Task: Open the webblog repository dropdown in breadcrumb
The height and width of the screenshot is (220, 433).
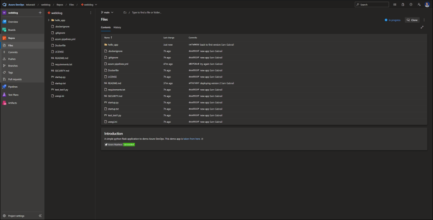Action: (x=89, y=5)
